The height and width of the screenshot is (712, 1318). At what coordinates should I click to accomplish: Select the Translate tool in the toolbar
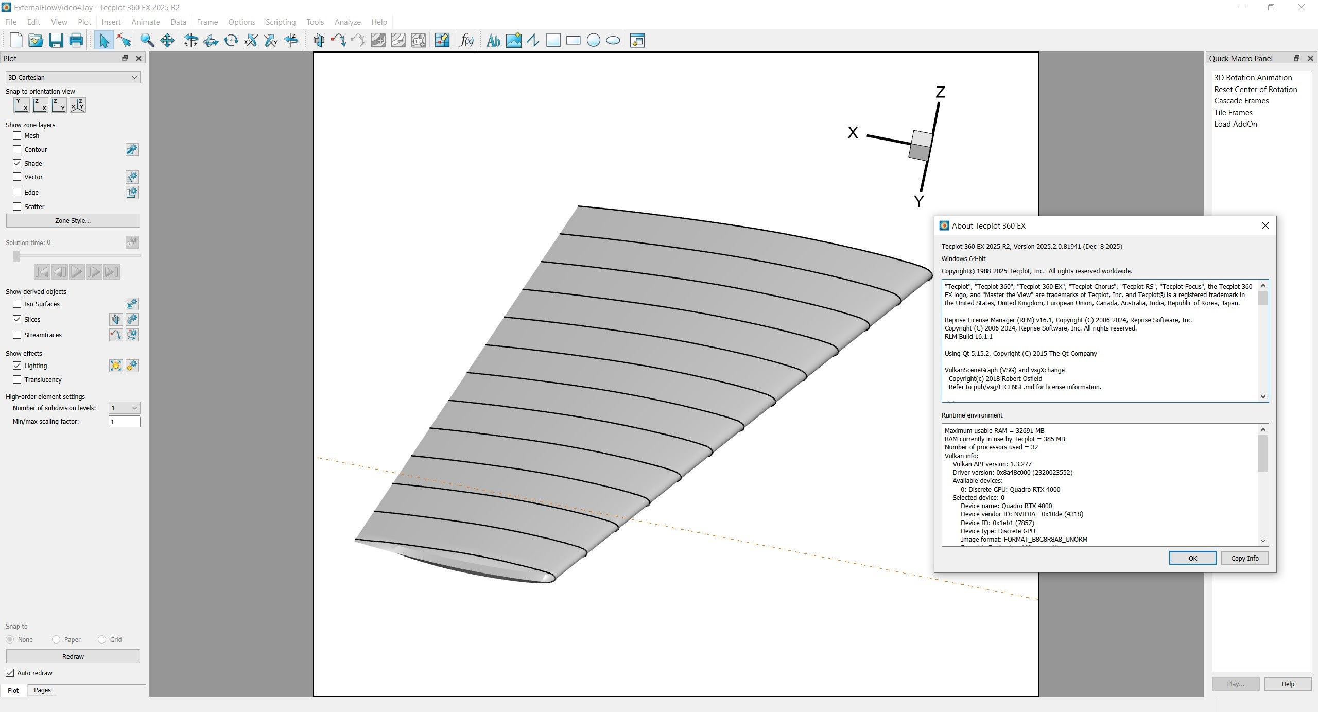tap(167, 40)
